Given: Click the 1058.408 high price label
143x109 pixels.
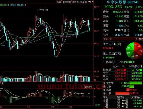Looking at the screenshot, I should click(x=44, y=10).
